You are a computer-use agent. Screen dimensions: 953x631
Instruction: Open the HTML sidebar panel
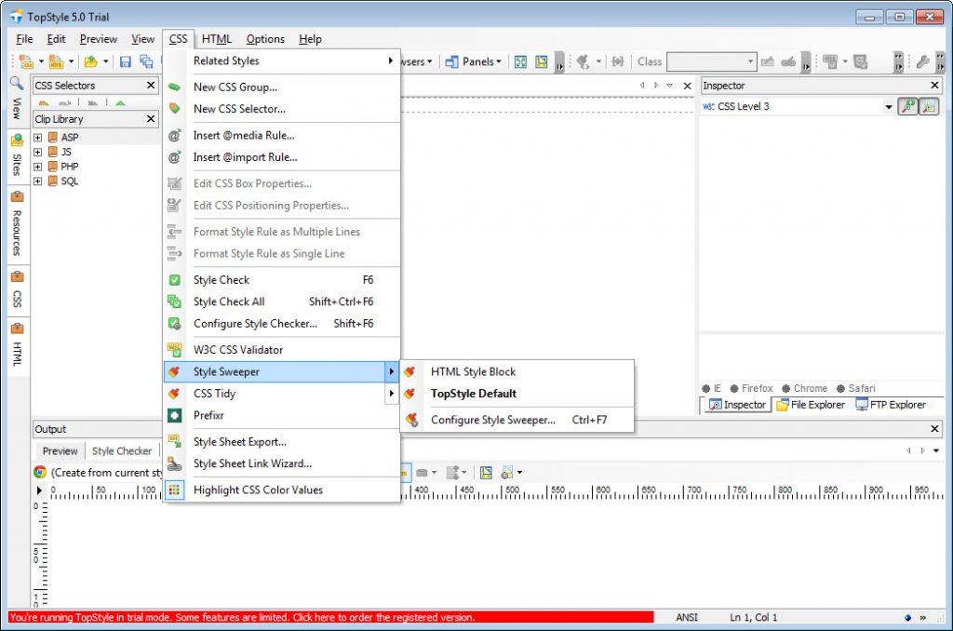click(x=17, y=344)
